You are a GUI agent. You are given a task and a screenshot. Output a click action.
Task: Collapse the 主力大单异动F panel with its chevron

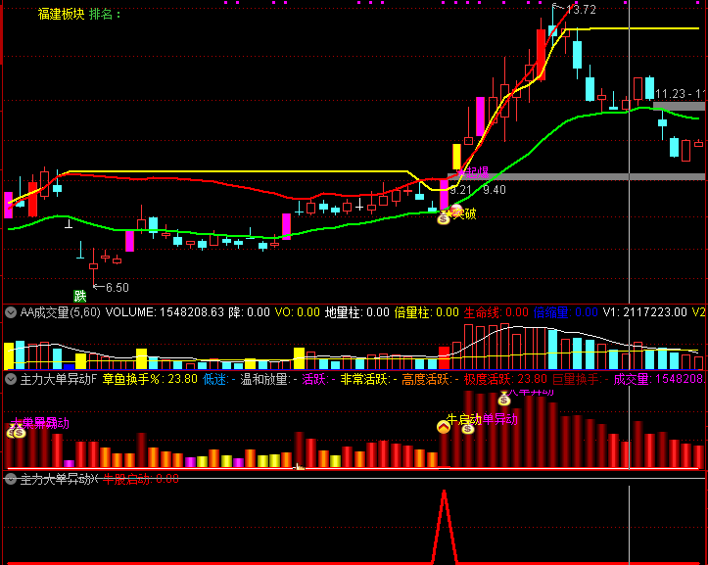point(11,379)
